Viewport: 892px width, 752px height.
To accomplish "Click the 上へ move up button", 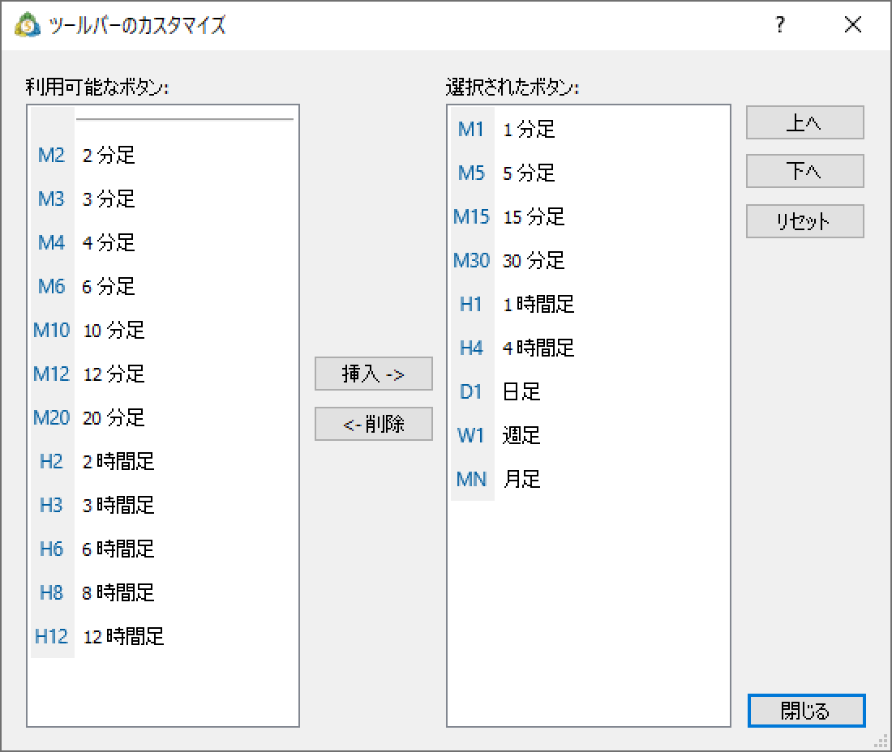I will 805,122.
